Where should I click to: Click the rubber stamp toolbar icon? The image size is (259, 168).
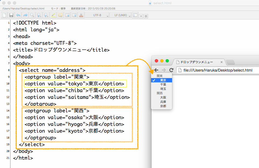(x=81, y=15)
